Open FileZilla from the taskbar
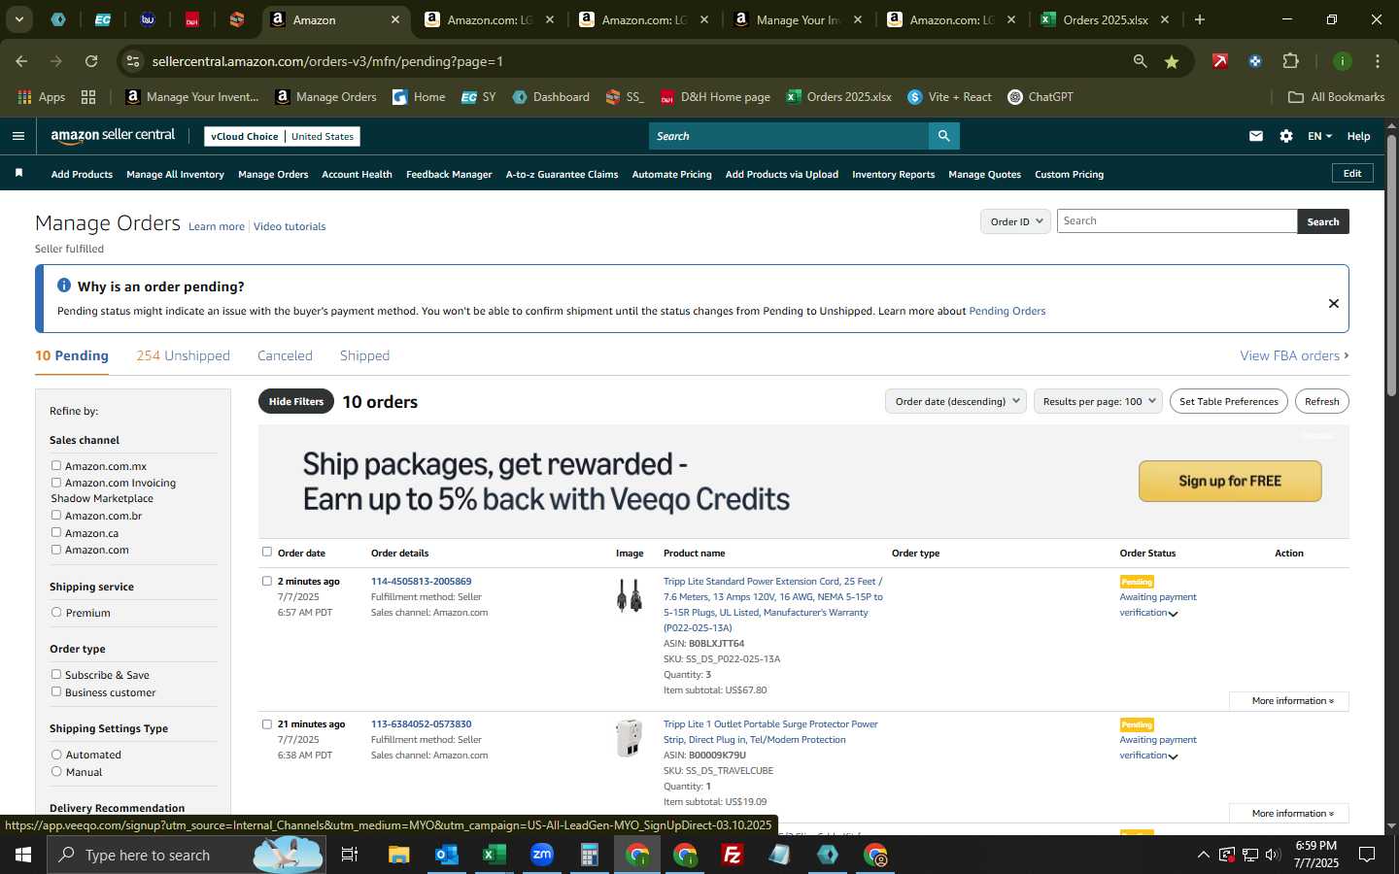The image size is (1399, 874). click(733, 855)
